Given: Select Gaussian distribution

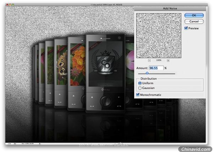Looking at the screenshot, I should [140, 88].
